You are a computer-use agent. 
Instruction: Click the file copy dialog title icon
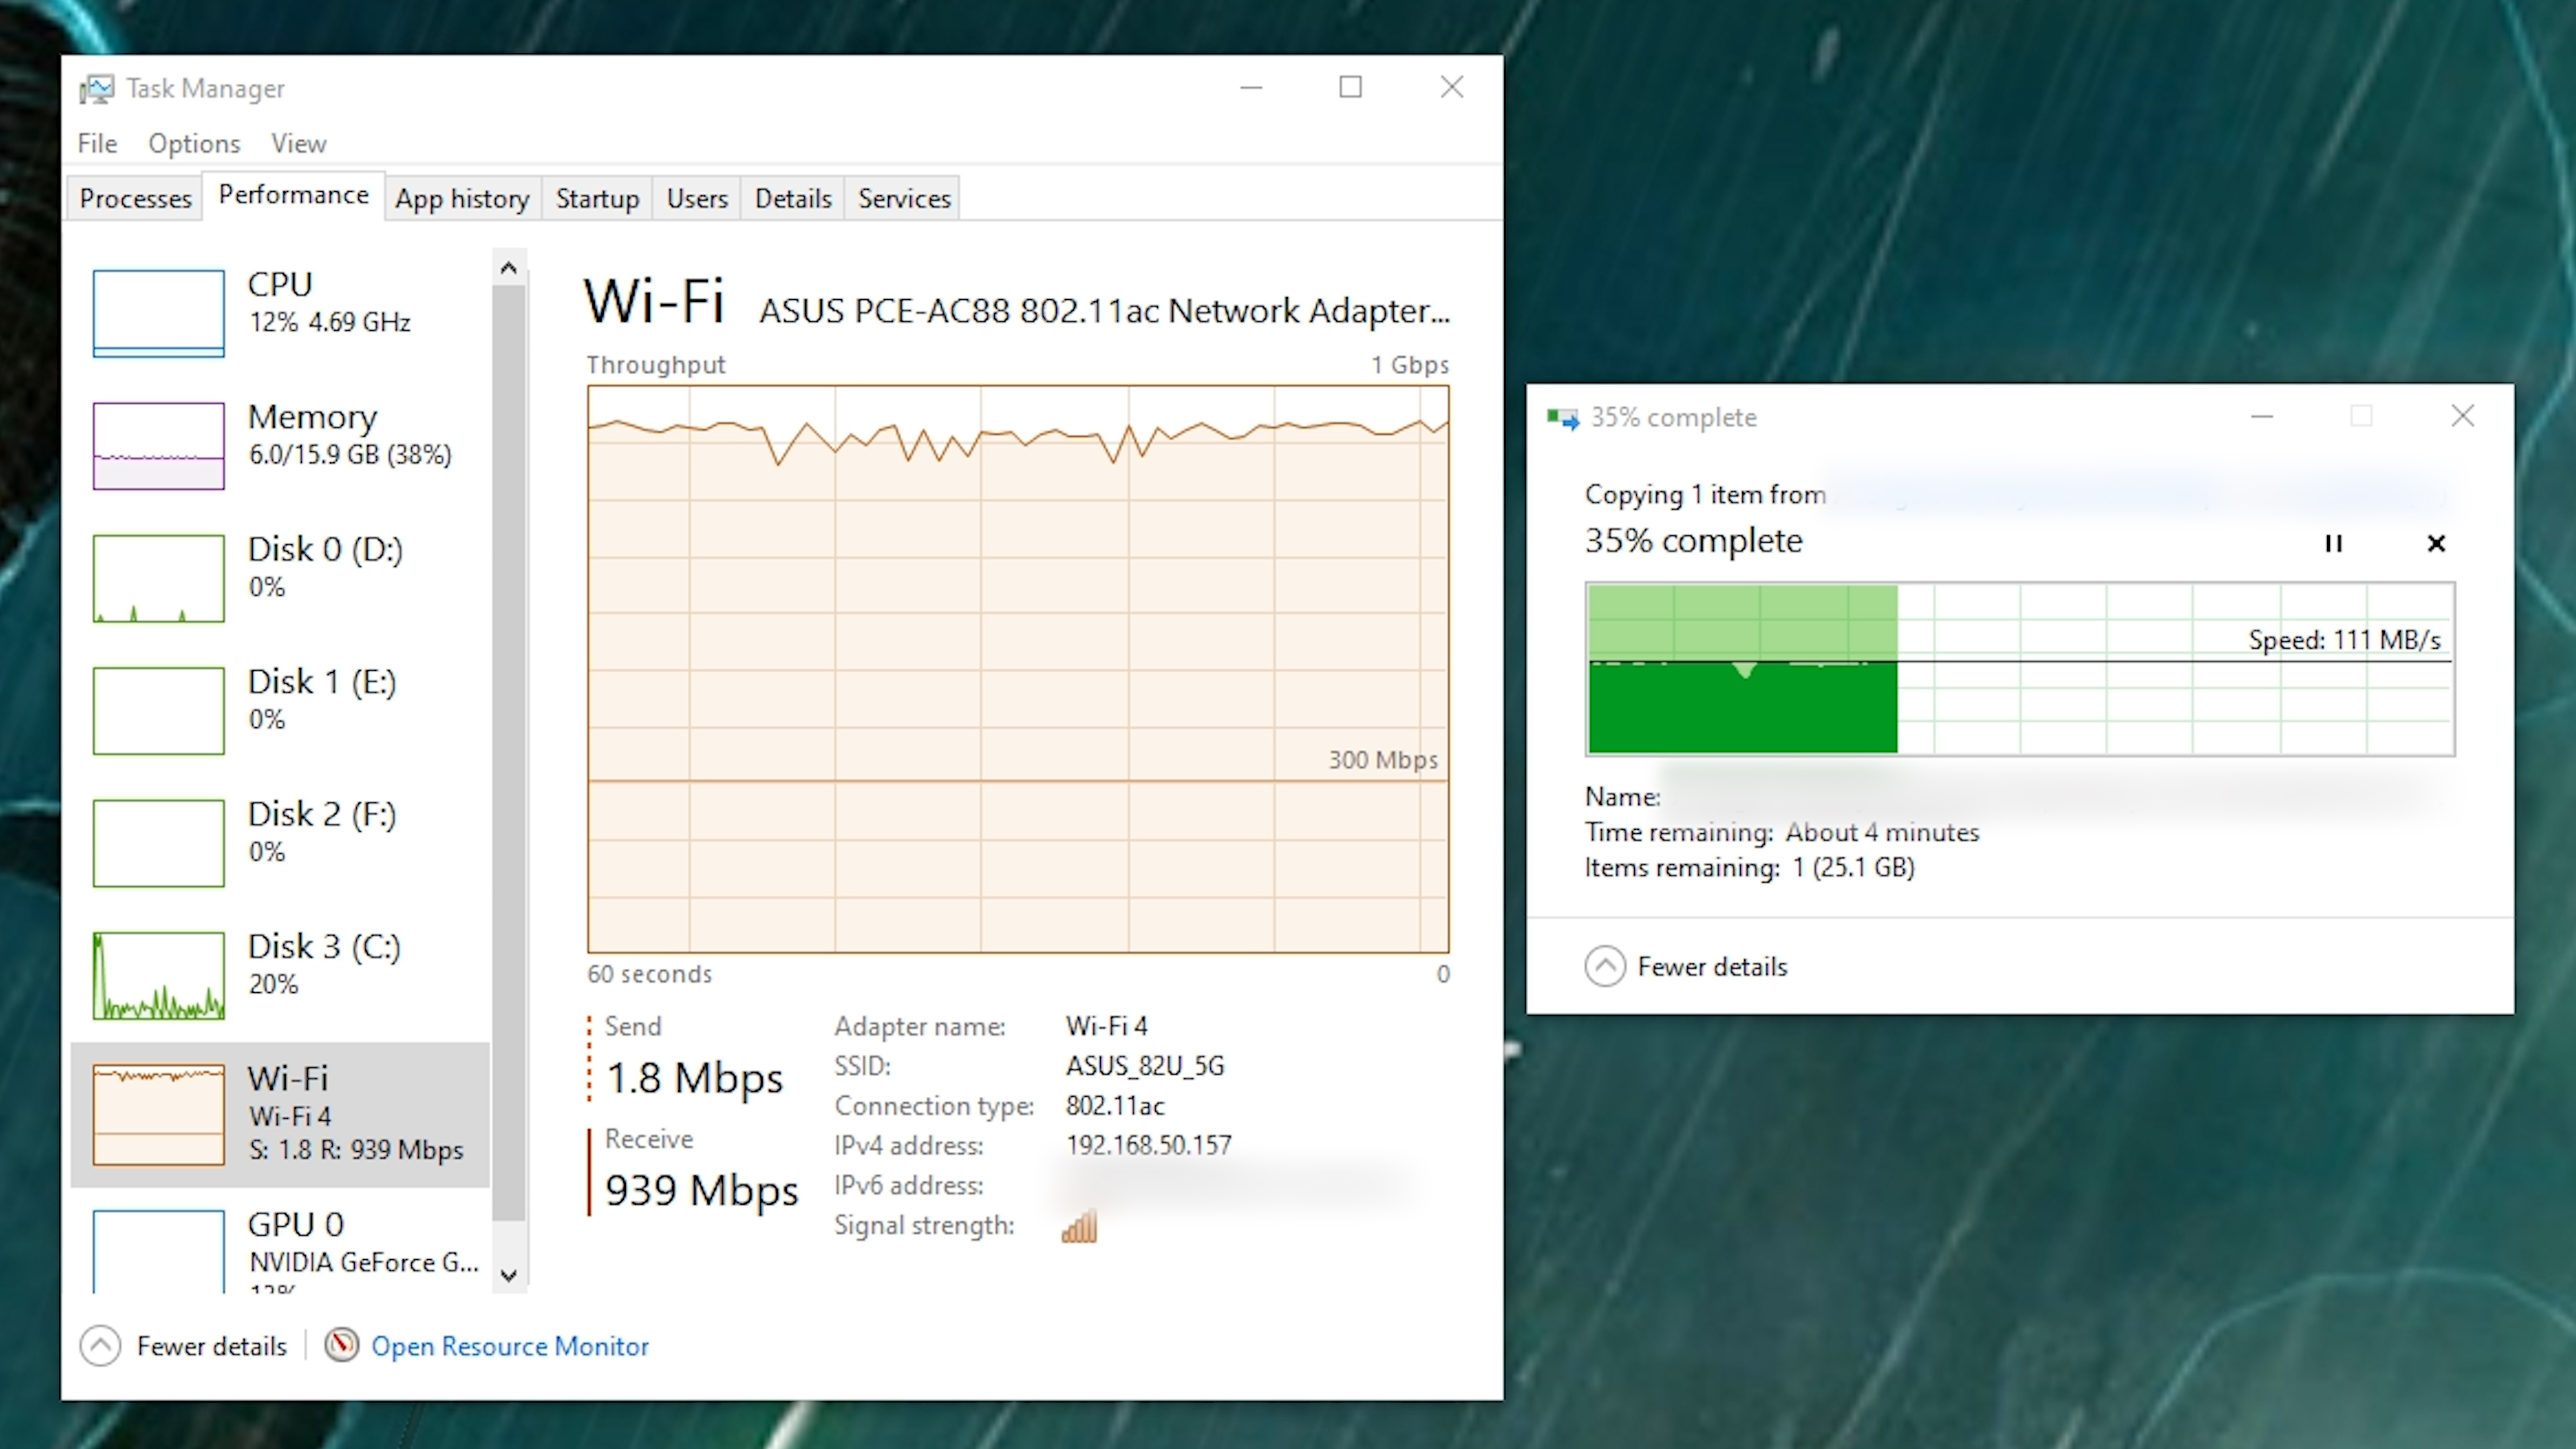1562,417
